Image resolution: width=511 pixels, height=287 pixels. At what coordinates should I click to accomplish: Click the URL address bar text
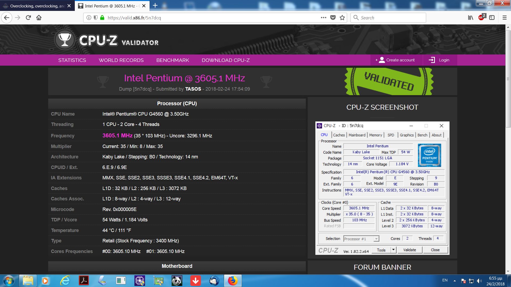(134, 18)
